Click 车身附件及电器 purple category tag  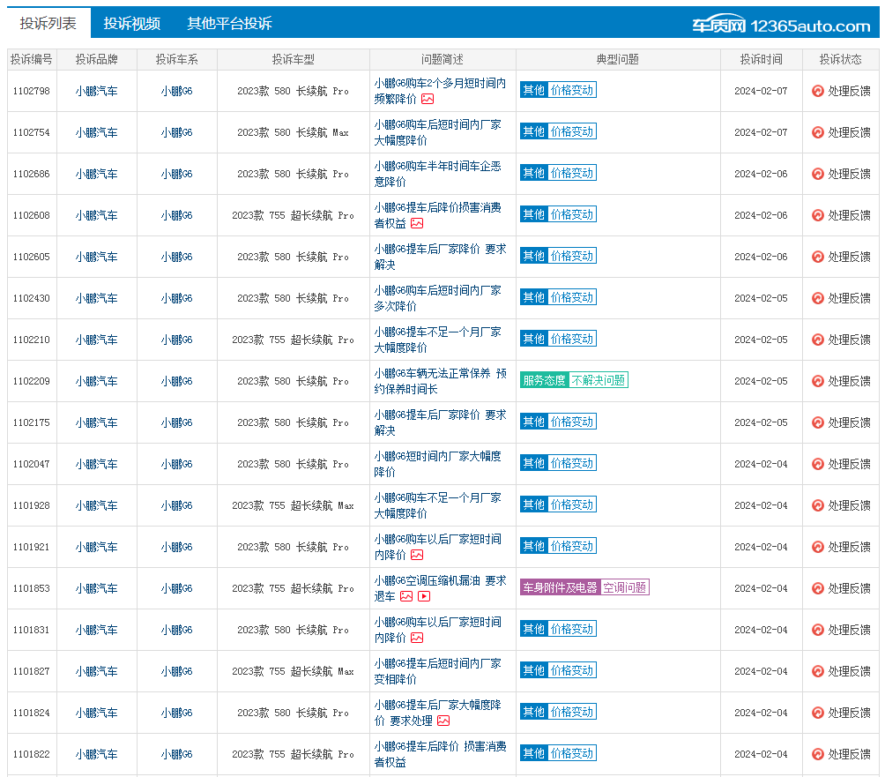click(560, 587)
